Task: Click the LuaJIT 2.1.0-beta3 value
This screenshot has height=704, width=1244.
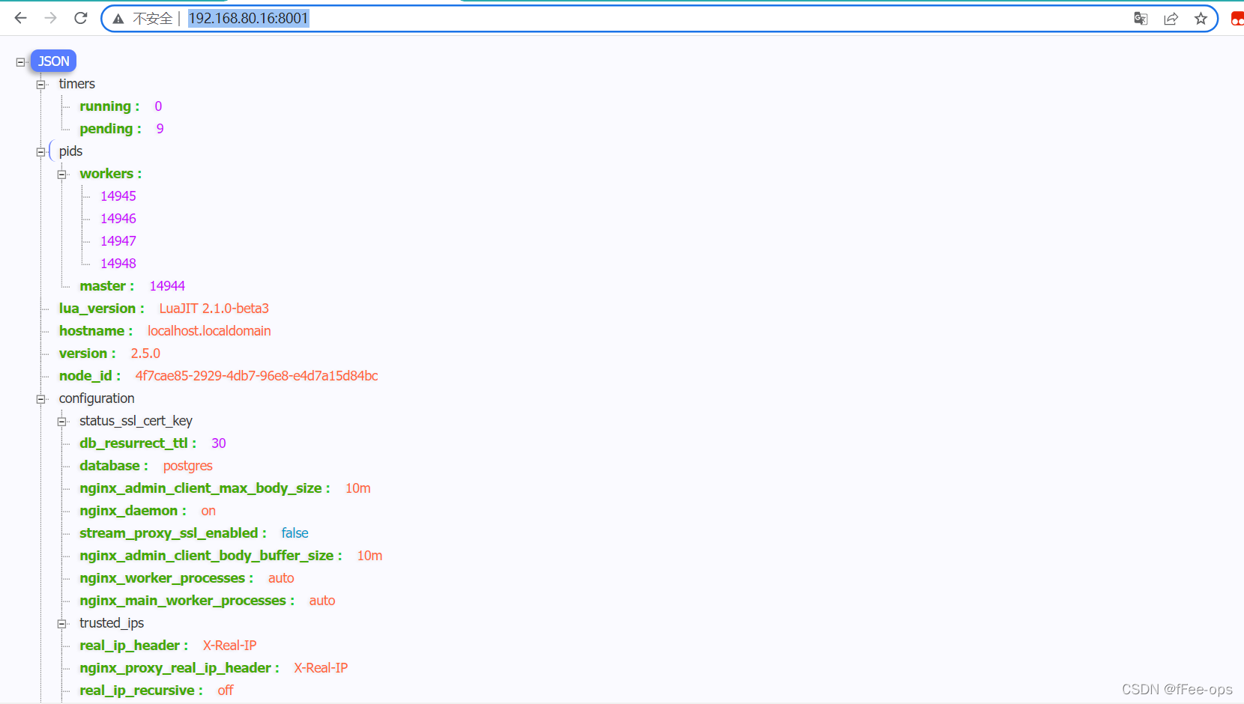Action: click(x=214, y=309)
